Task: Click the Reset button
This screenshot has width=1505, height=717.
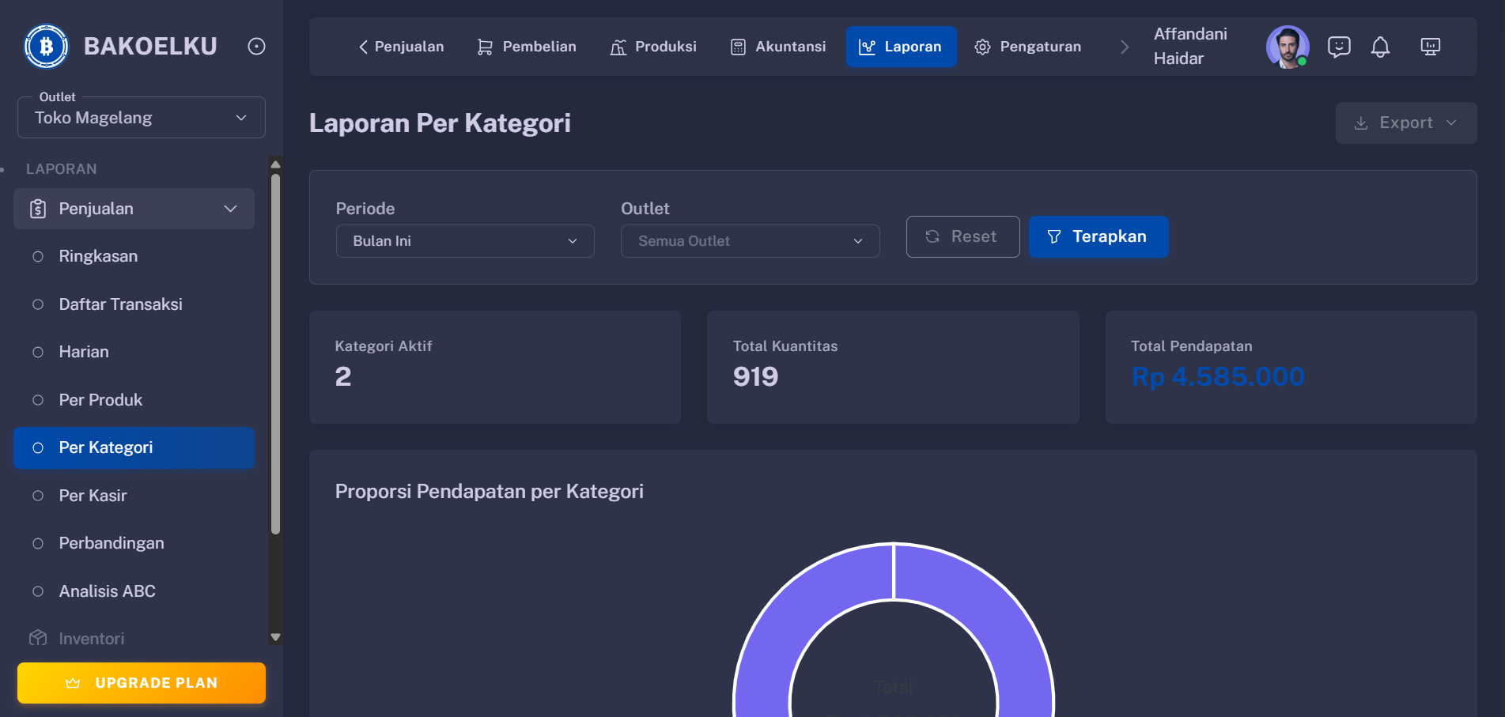Action: pos(962,236)
